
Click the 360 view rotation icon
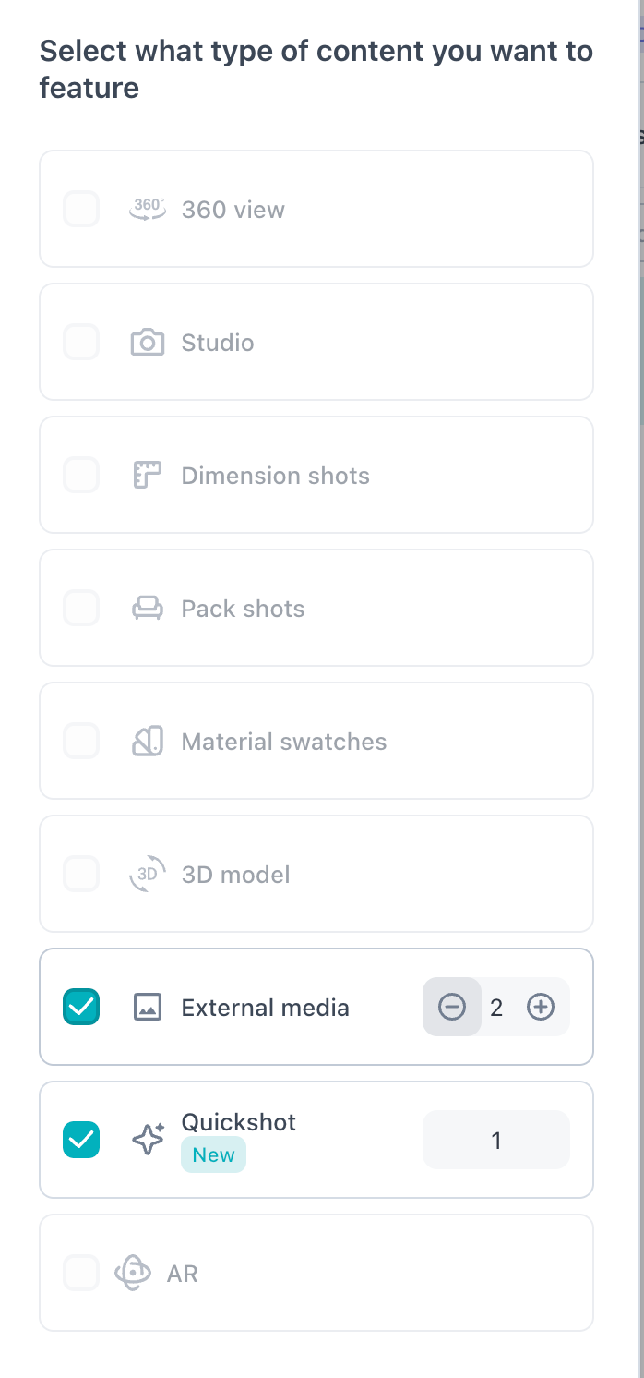147,210
